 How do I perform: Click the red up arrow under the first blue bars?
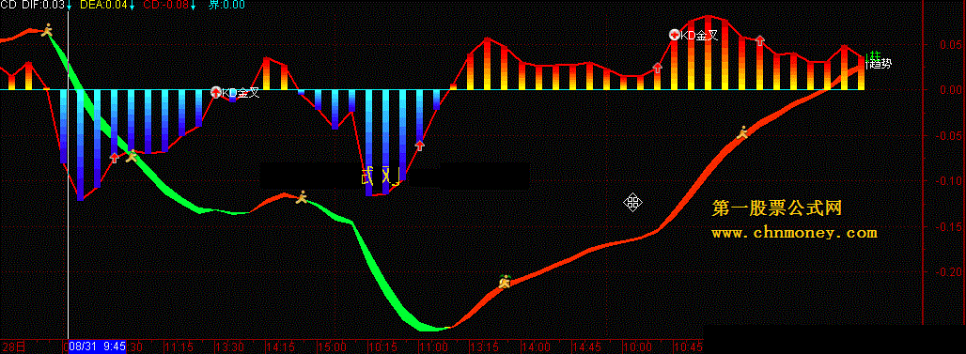(114, 159)
